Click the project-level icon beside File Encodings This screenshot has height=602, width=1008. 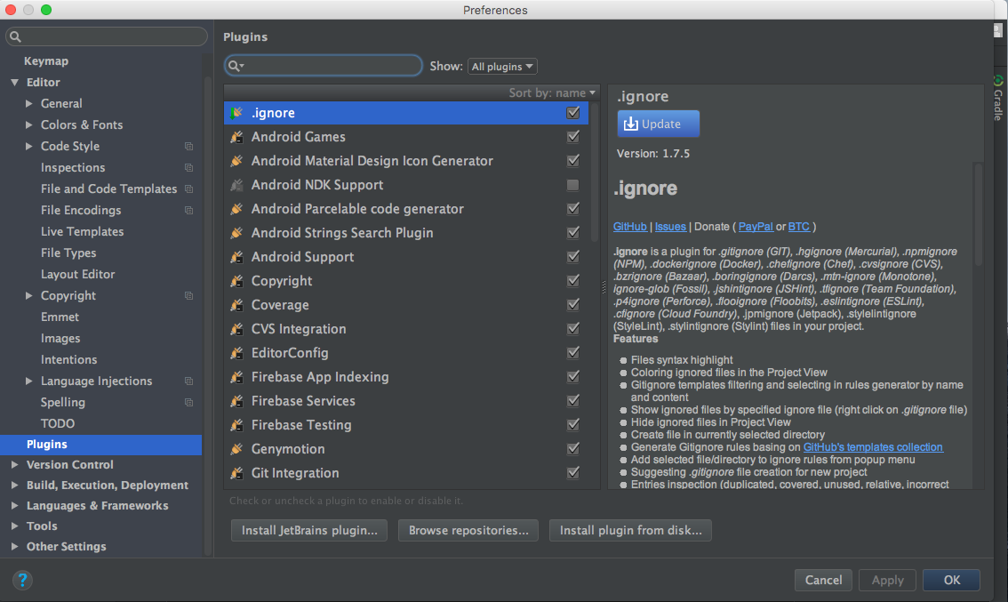click(189, 211)
